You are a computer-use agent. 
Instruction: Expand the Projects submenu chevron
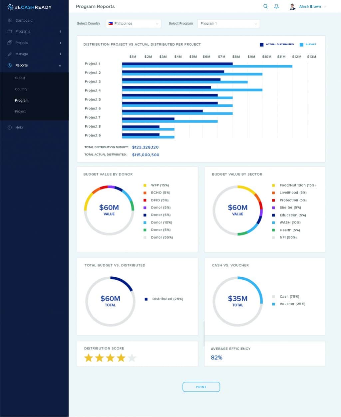(x=60, y=43)
